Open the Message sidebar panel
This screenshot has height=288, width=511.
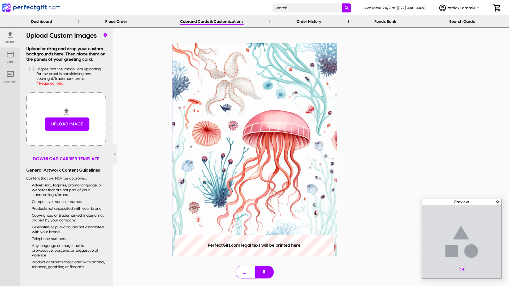(x=10, y=77)
